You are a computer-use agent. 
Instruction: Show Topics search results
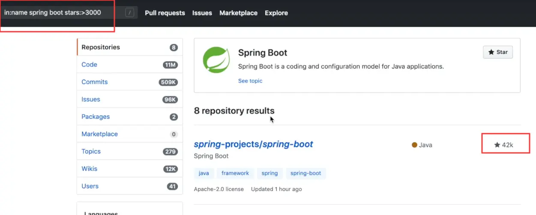(x=91, y=151)
